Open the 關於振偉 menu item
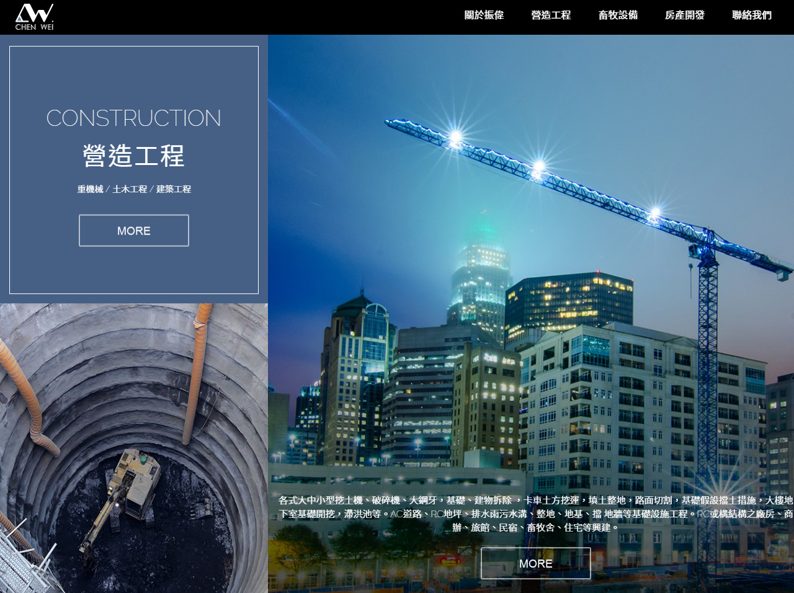This screenshot has height=593, width=794. click(x=484, y=15)
